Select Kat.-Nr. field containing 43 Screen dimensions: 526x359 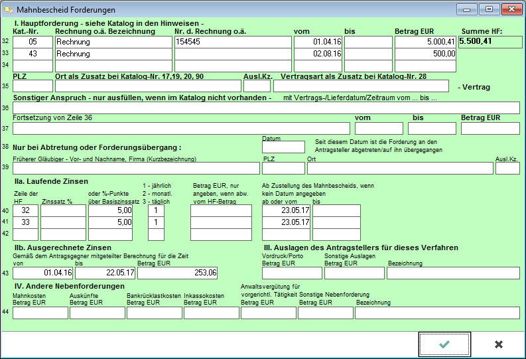click(x=33, y=54)
